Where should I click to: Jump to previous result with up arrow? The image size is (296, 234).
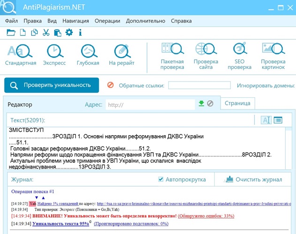pos(43,197)
